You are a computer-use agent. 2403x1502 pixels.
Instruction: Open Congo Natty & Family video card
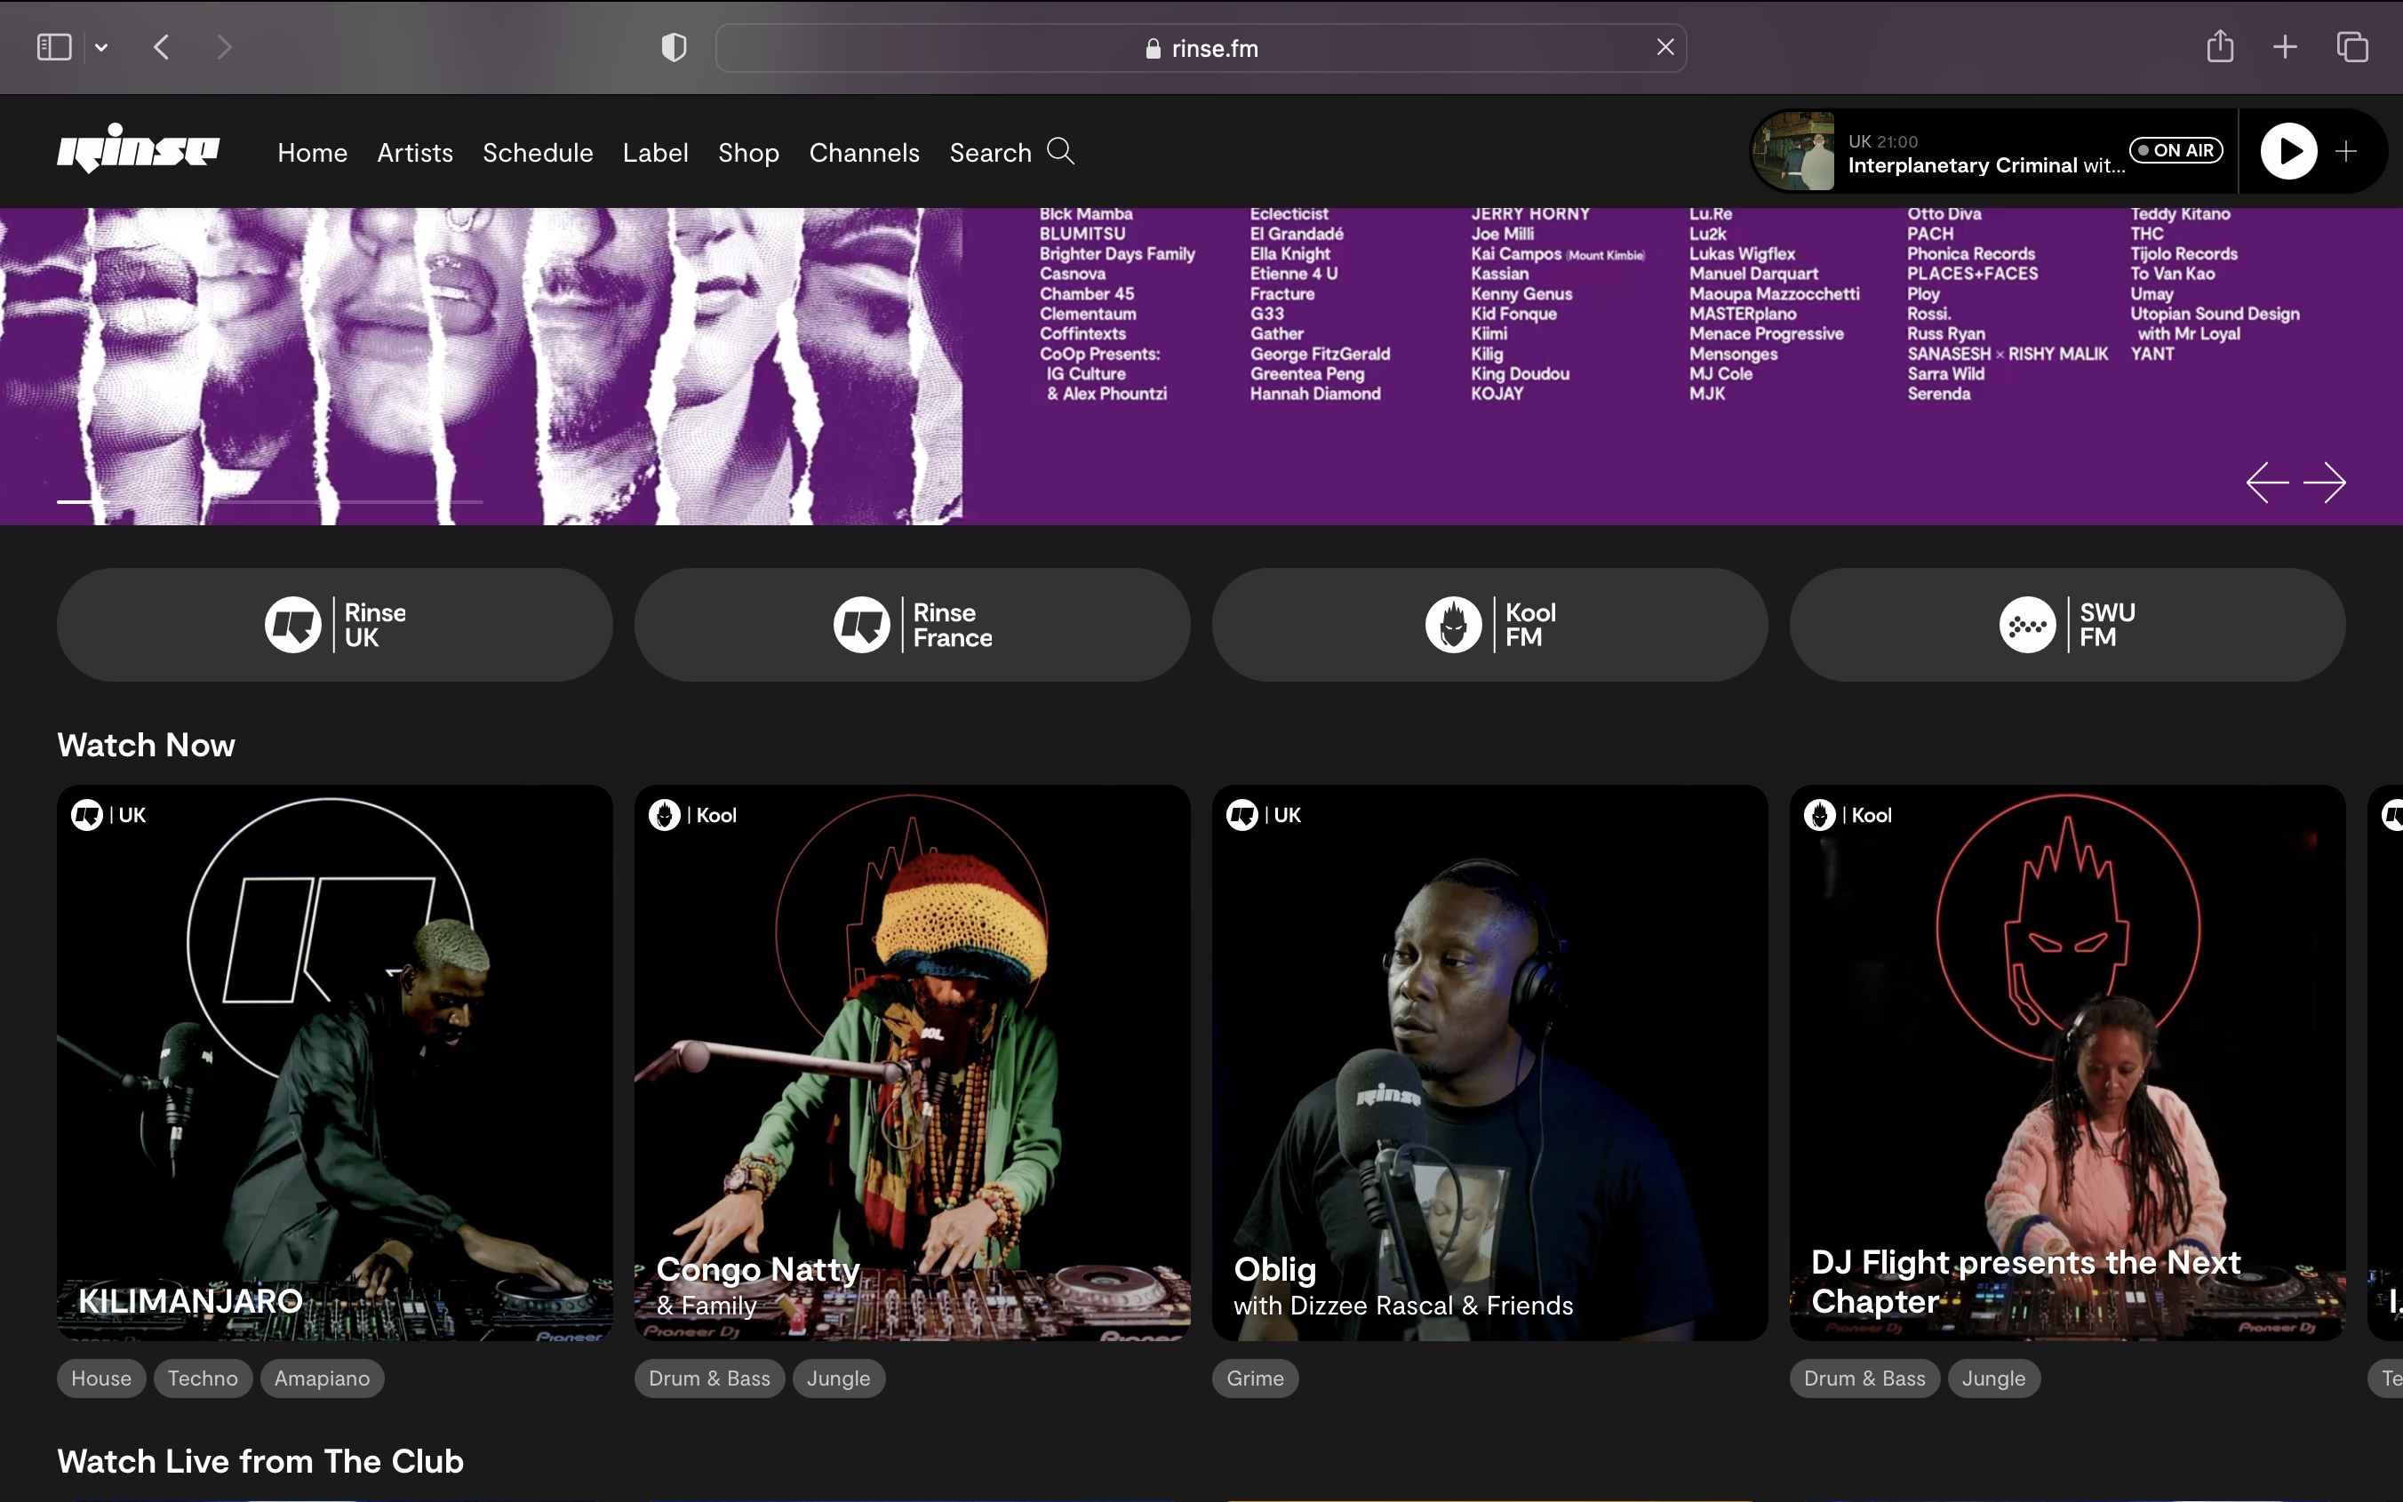tap(913, 1063)
